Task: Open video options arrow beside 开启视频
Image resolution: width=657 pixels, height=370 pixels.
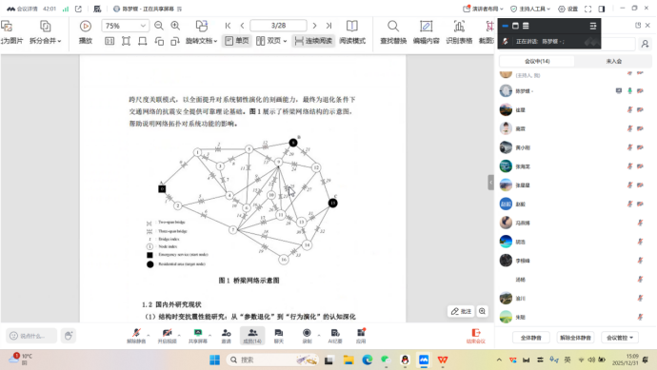Action: pos(179,335)
